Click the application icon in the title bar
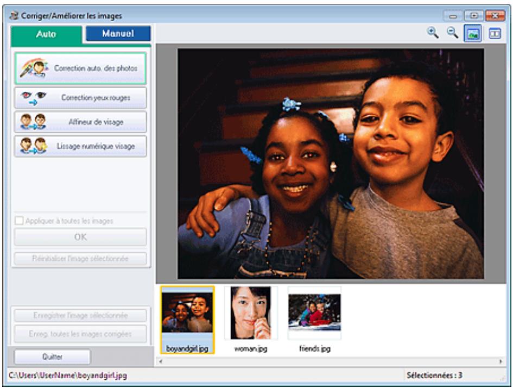This screenshot has width=513, height=388. pos(14,16)
